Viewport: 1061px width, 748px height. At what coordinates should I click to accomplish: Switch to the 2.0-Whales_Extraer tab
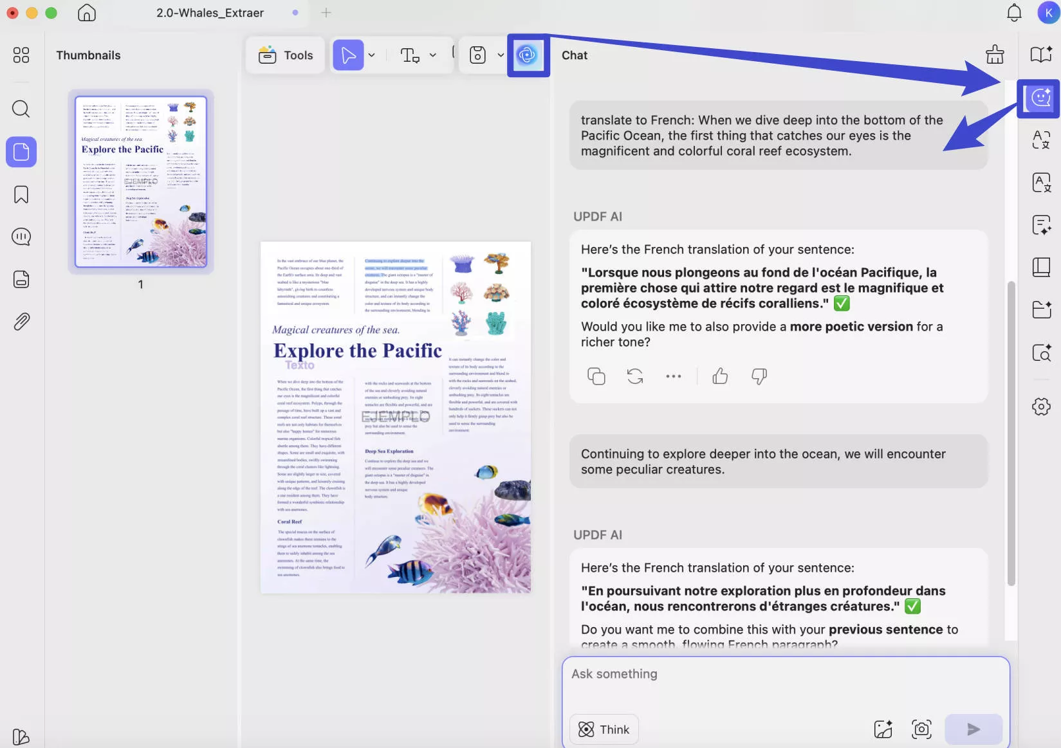point(210,13)
